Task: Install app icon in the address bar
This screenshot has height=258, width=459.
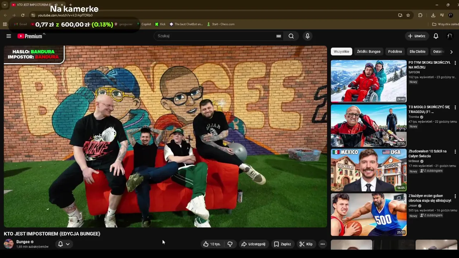Action: [400, 15]
